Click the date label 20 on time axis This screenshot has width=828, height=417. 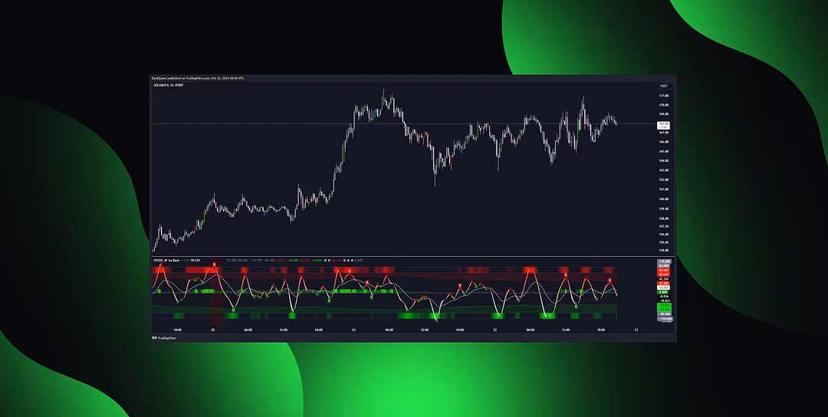click(x=213, y=330)
